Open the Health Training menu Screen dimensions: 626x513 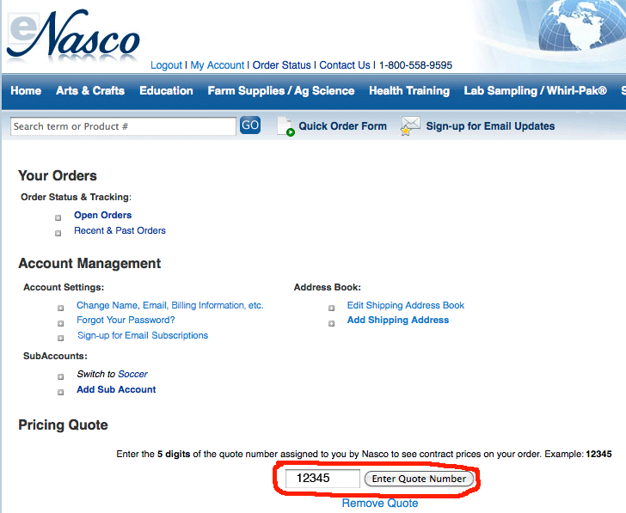409,91
